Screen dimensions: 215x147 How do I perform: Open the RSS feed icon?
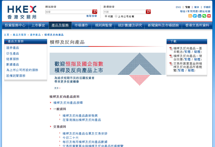pos(190,16)
